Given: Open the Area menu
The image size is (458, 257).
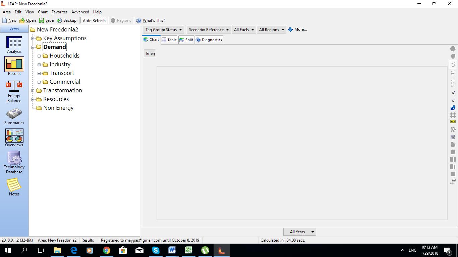Looking at the screenshot, I should pyautogui.click(x=7, y=12).
